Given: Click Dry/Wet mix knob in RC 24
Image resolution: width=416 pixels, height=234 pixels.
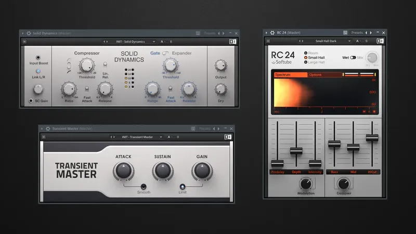Looking at the screenshot, I should (x=372, y=58).
